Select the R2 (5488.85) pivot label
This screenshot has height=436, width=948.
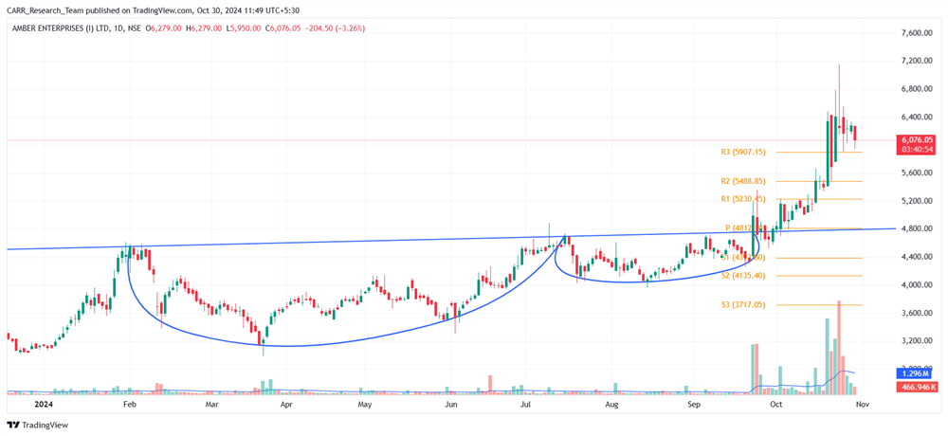tap(743, 181)
